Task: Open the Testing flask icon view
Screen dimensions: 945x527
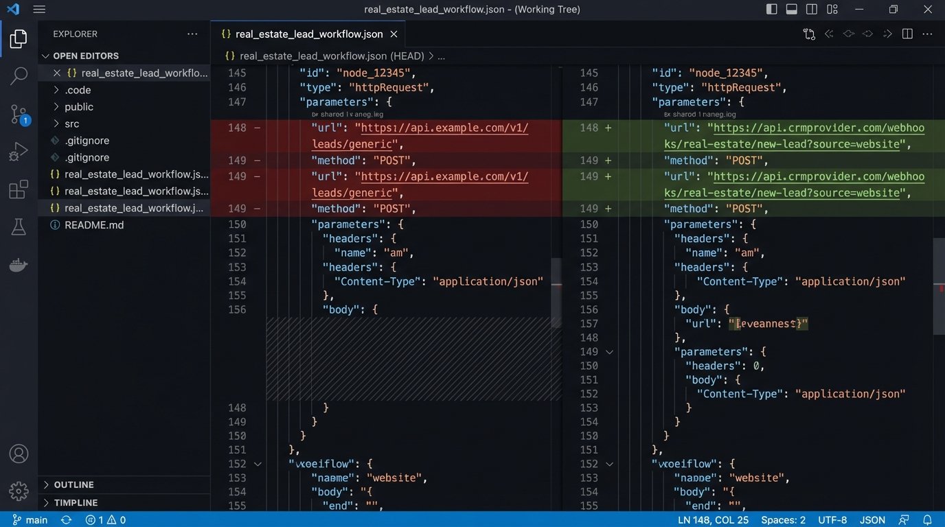Action: [19, 227]
